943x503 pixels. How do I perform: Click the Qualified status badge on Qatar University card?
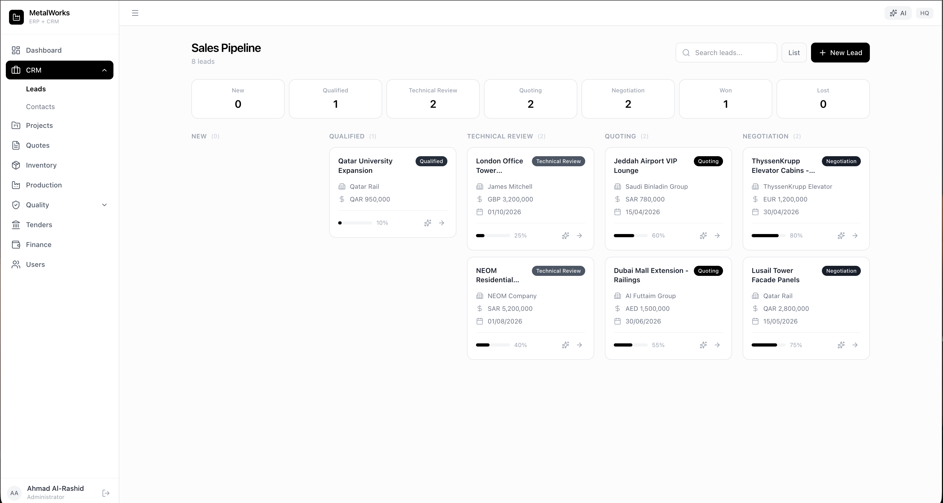tap(431, 161)
